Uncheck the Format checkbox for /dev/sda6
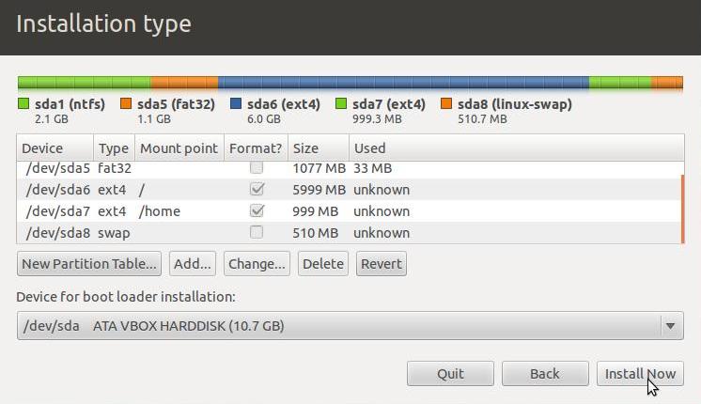 (257, 189)
